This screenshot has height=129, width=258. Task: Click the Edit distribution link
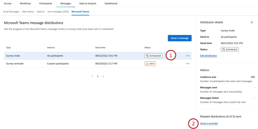[x=209, y=56]
